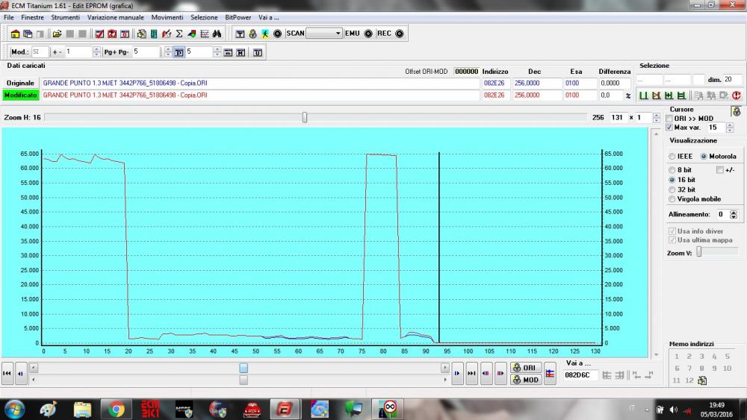
Task: Jump to first position with rewind button
Action: pos(7,374)
